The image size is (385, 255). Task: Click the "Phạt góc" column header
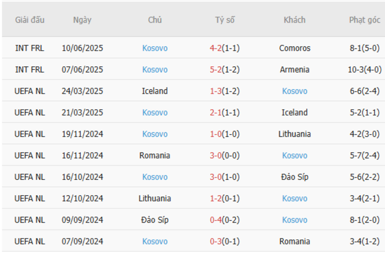coord(364,20)
